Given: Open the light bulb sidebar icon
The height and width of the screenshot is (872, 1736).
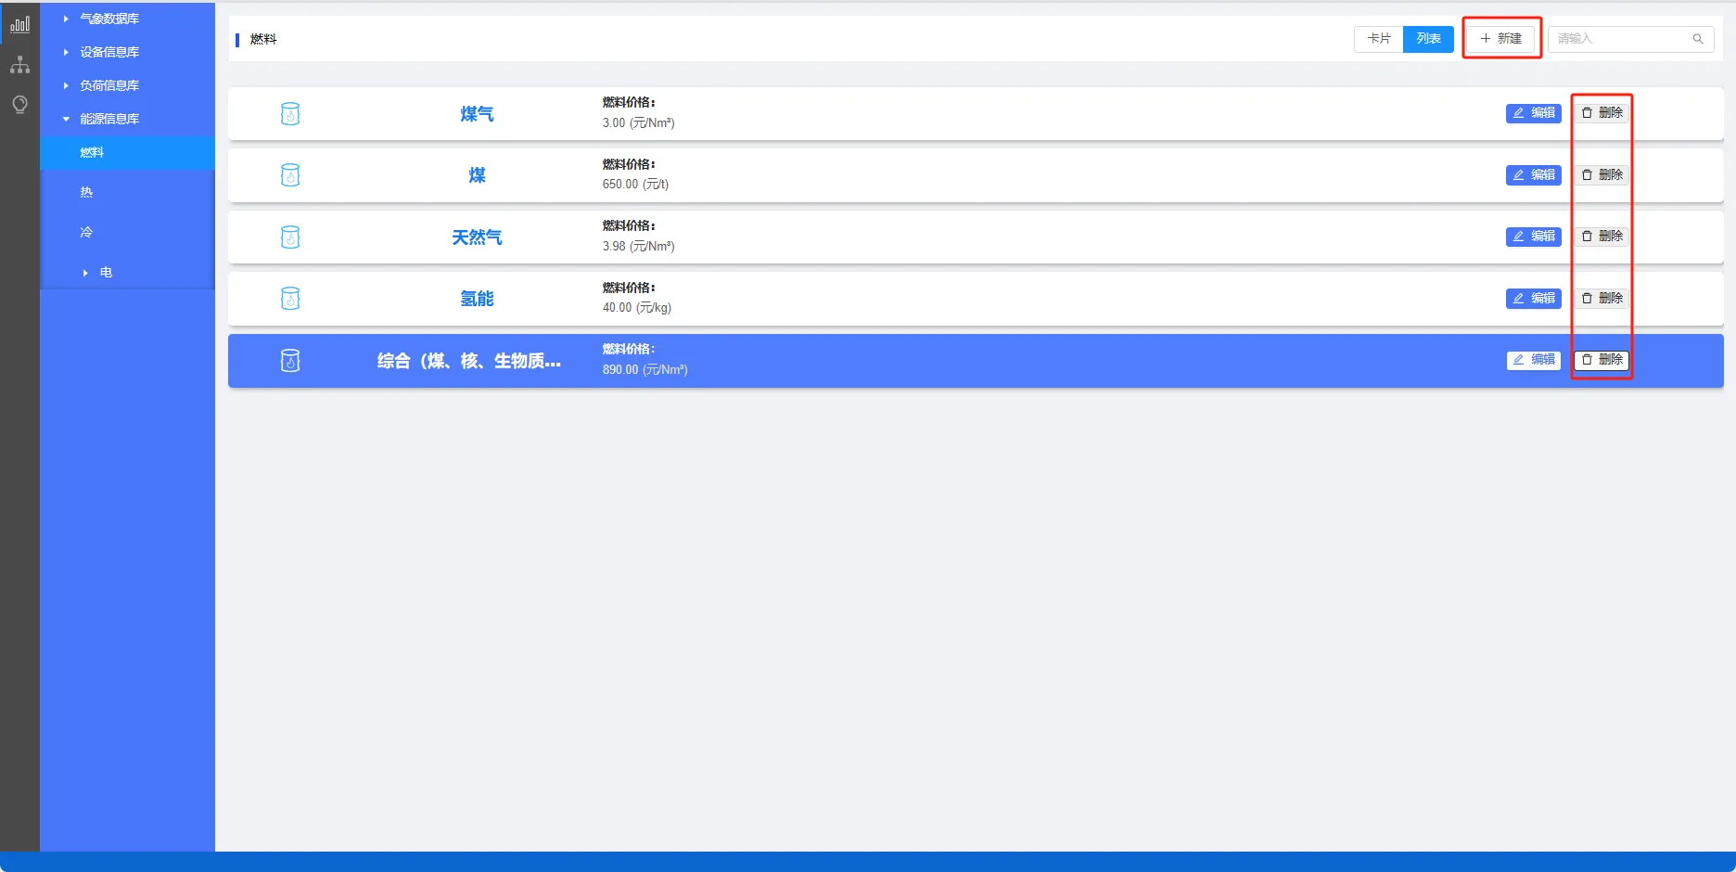Looking at the screenshot, I should [x=19, y=104].
